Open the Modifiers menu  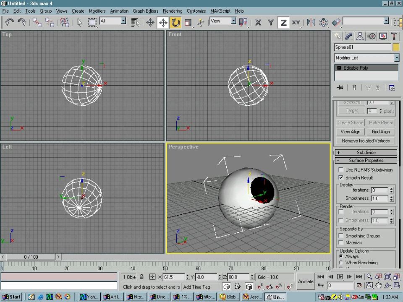[x=97, y=11]
